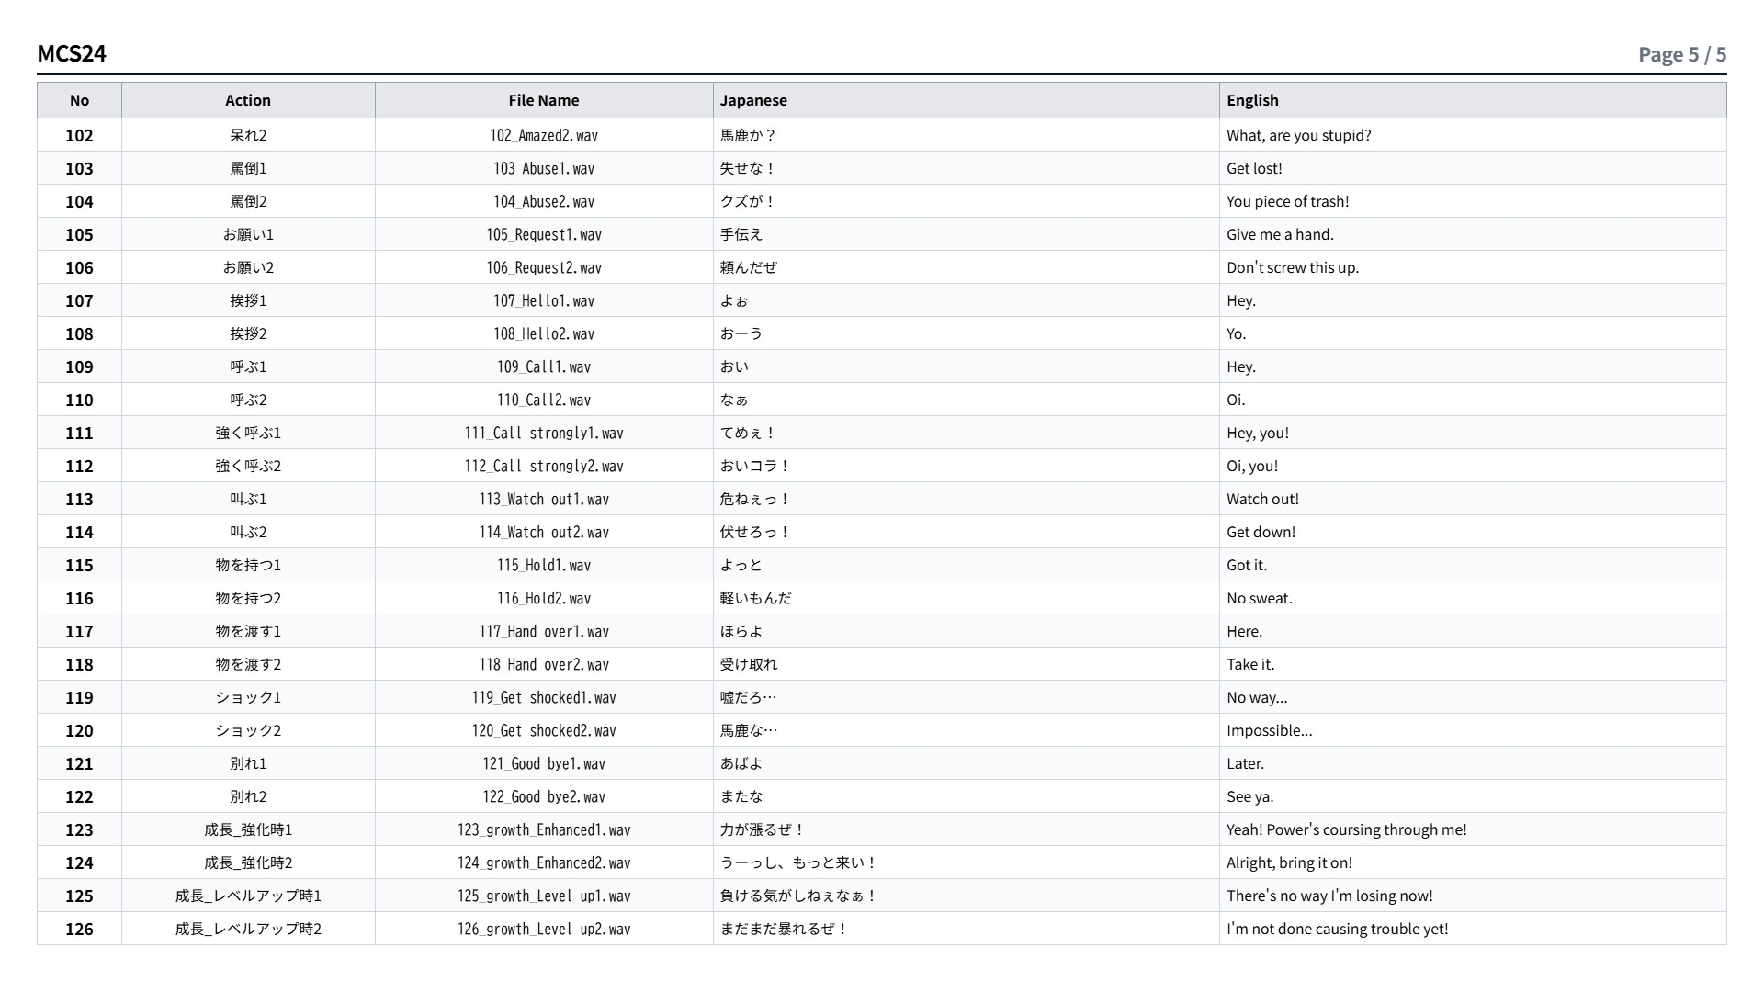Click the English text "Watch out!"
Image resolution: width=1764 pixels, height=992 pixels.
pyautogui.click(x=1262, y=499)
